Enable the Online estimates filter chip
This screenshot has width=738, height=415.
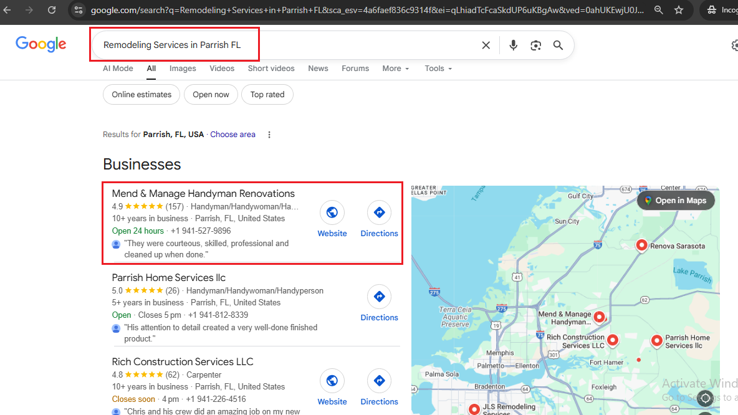coord(141,95)
